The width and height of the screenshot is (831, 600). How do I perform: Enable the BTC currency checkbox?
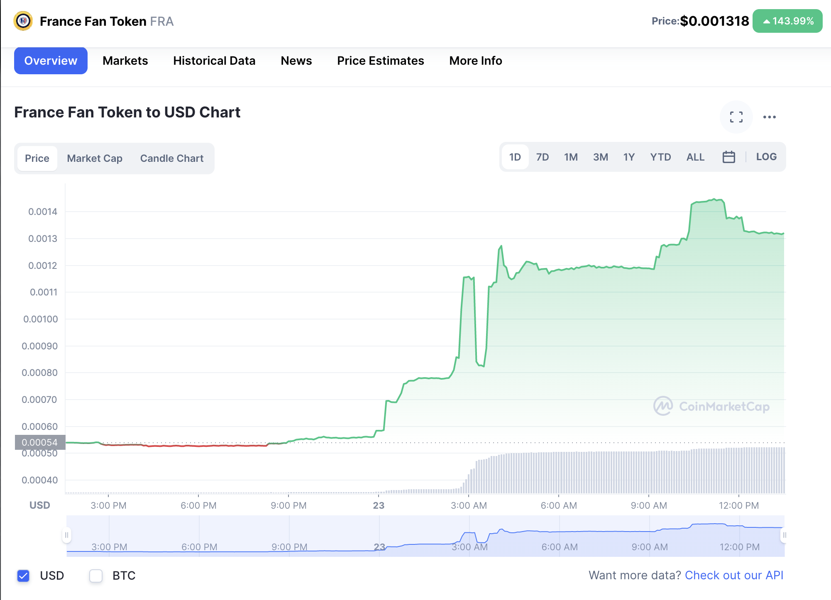(96, 576)
